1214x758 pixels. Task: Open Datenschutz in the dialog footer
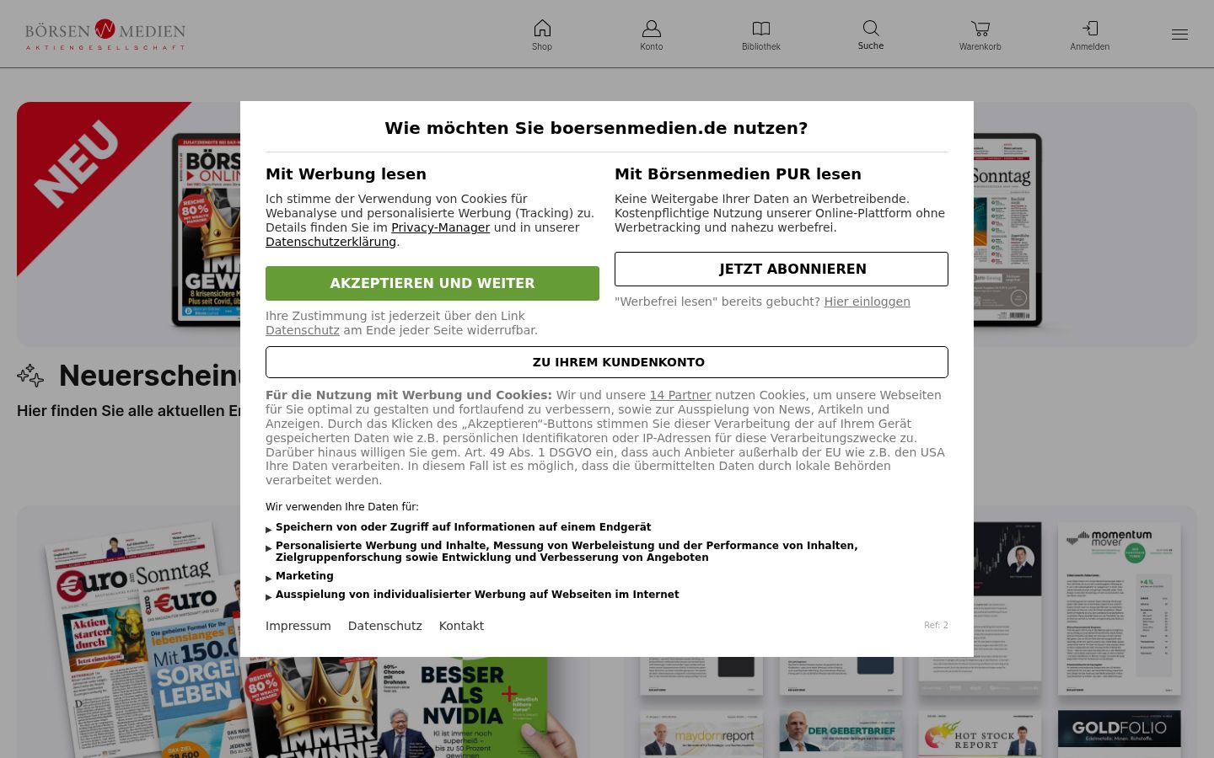tap(385, 626)
